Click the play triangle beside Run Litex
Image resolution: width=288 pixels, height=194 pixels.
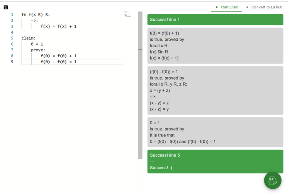pyautogui.click(x=217, y=7)
